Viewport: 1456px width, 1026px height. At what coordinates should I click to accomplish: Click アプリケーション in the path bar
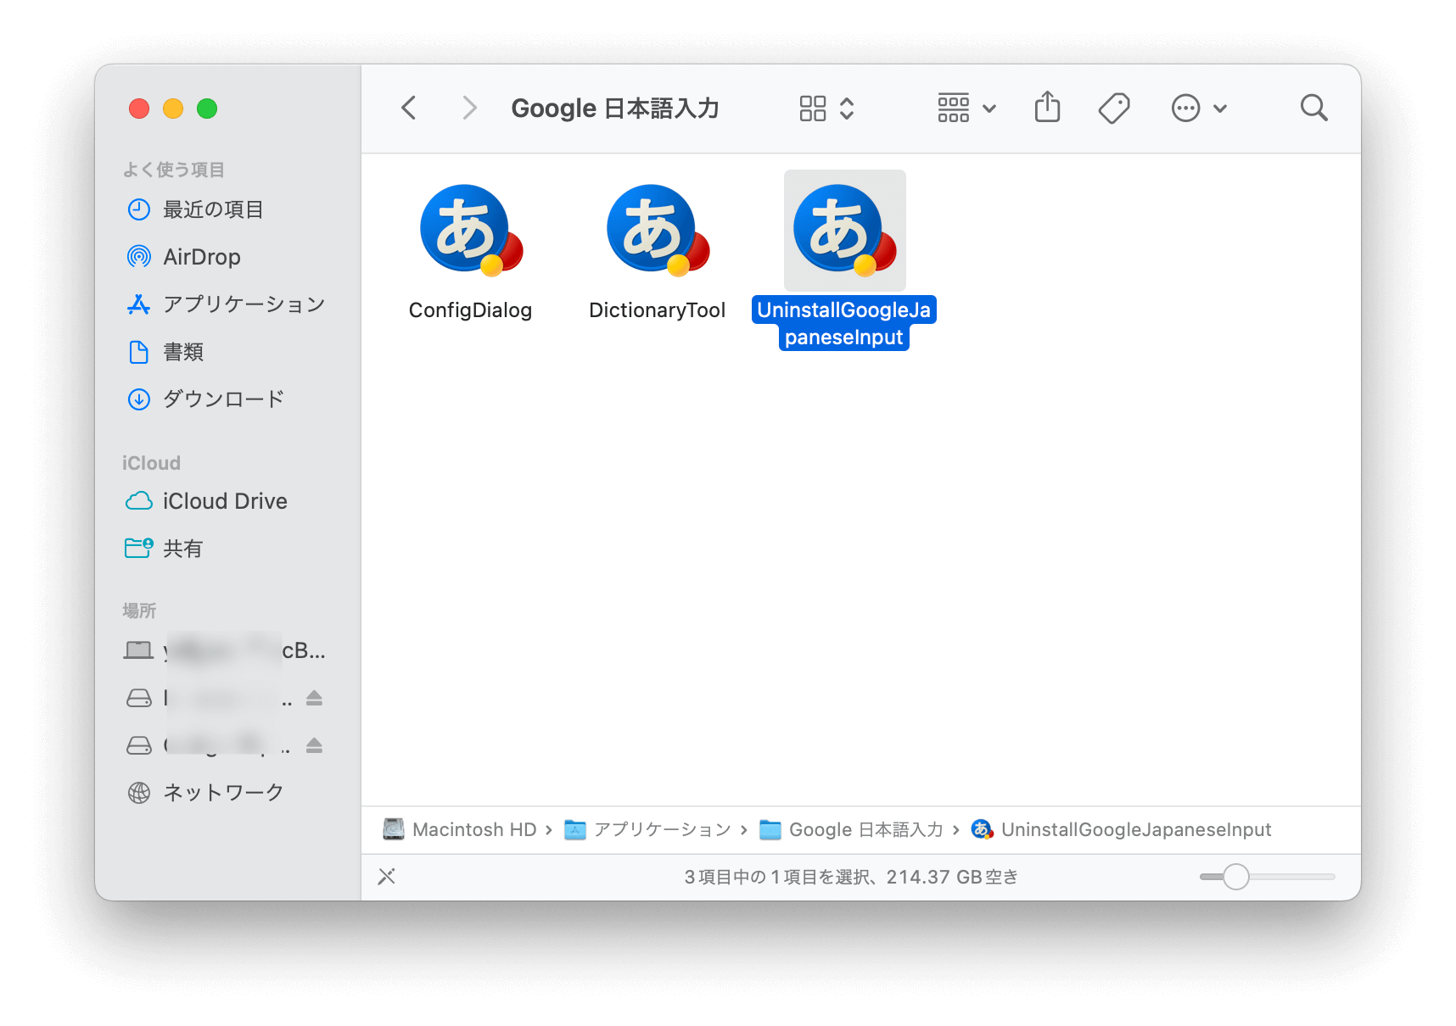click(648, 829)
